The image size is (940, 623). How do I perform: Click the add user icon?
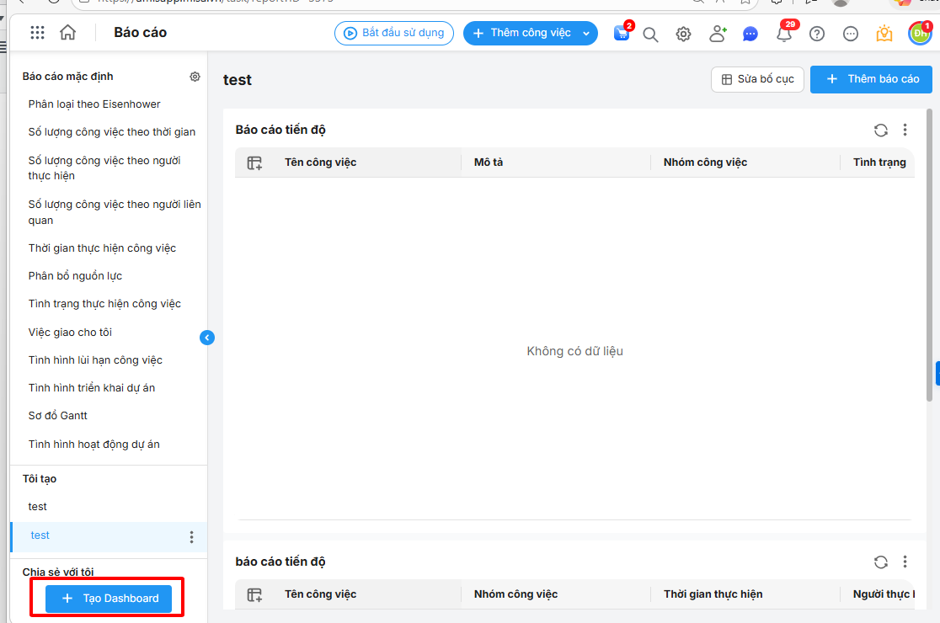point(717,34)
